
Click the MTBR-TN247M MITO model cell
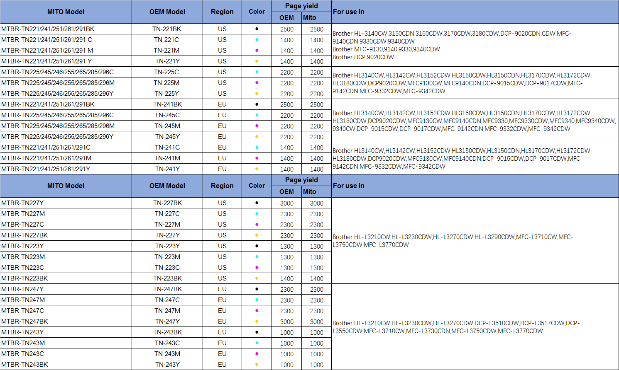click(66, 300)
